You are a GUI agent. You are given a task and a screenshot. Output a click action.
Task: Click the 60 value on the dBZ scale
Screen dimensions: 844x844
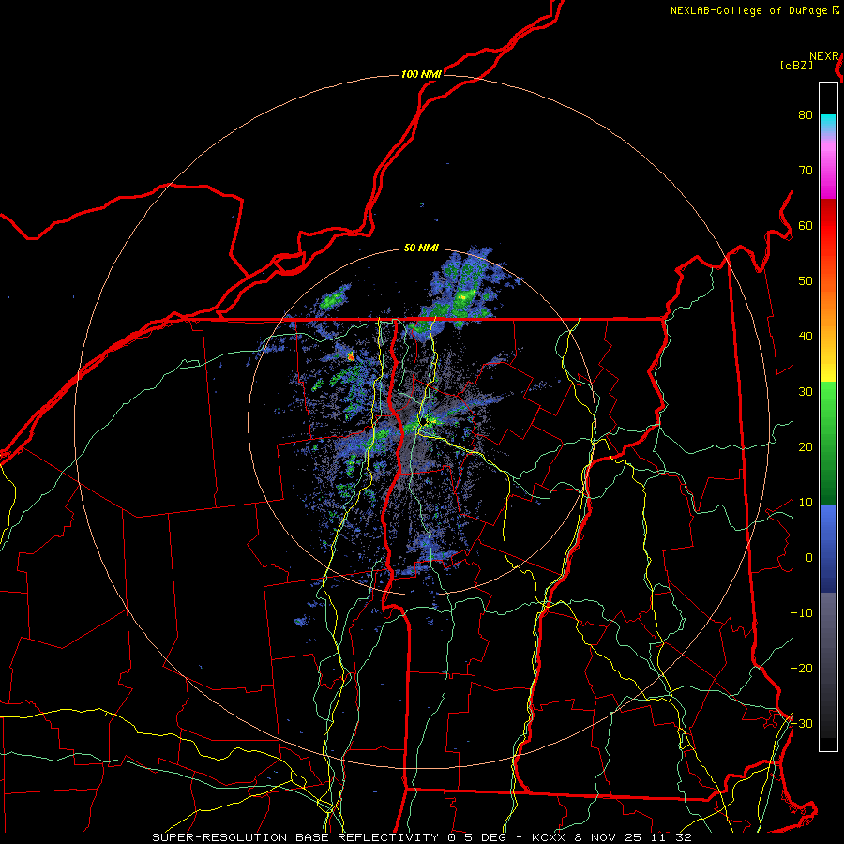(x=806, y=225)
